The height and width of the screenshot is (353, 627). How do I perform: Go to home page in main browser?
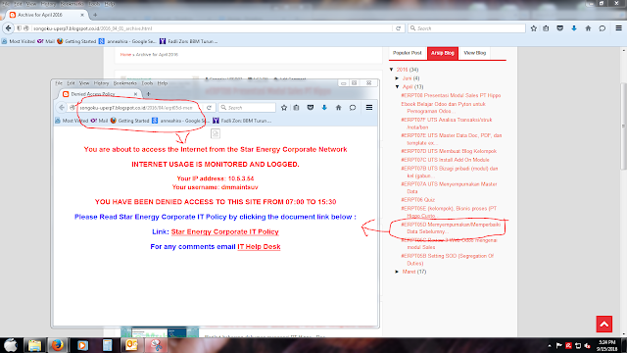(588, 28)
